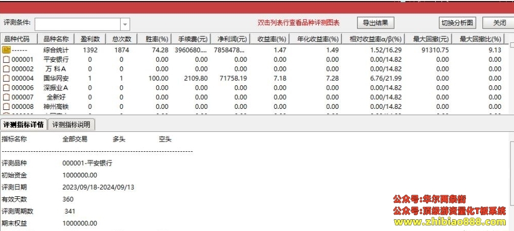
Task: Click the document icon beside 000006
Action: pyautogui.click(x=6, y=88)
